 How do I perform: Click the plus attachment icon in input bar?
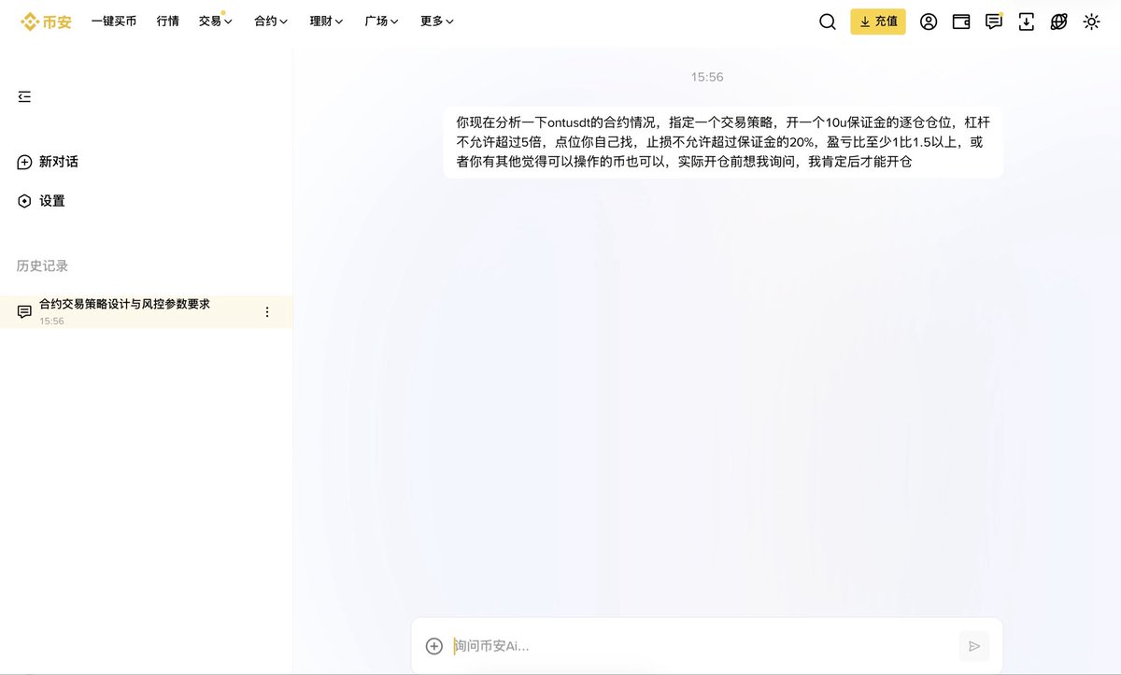[x=433, y=645]
